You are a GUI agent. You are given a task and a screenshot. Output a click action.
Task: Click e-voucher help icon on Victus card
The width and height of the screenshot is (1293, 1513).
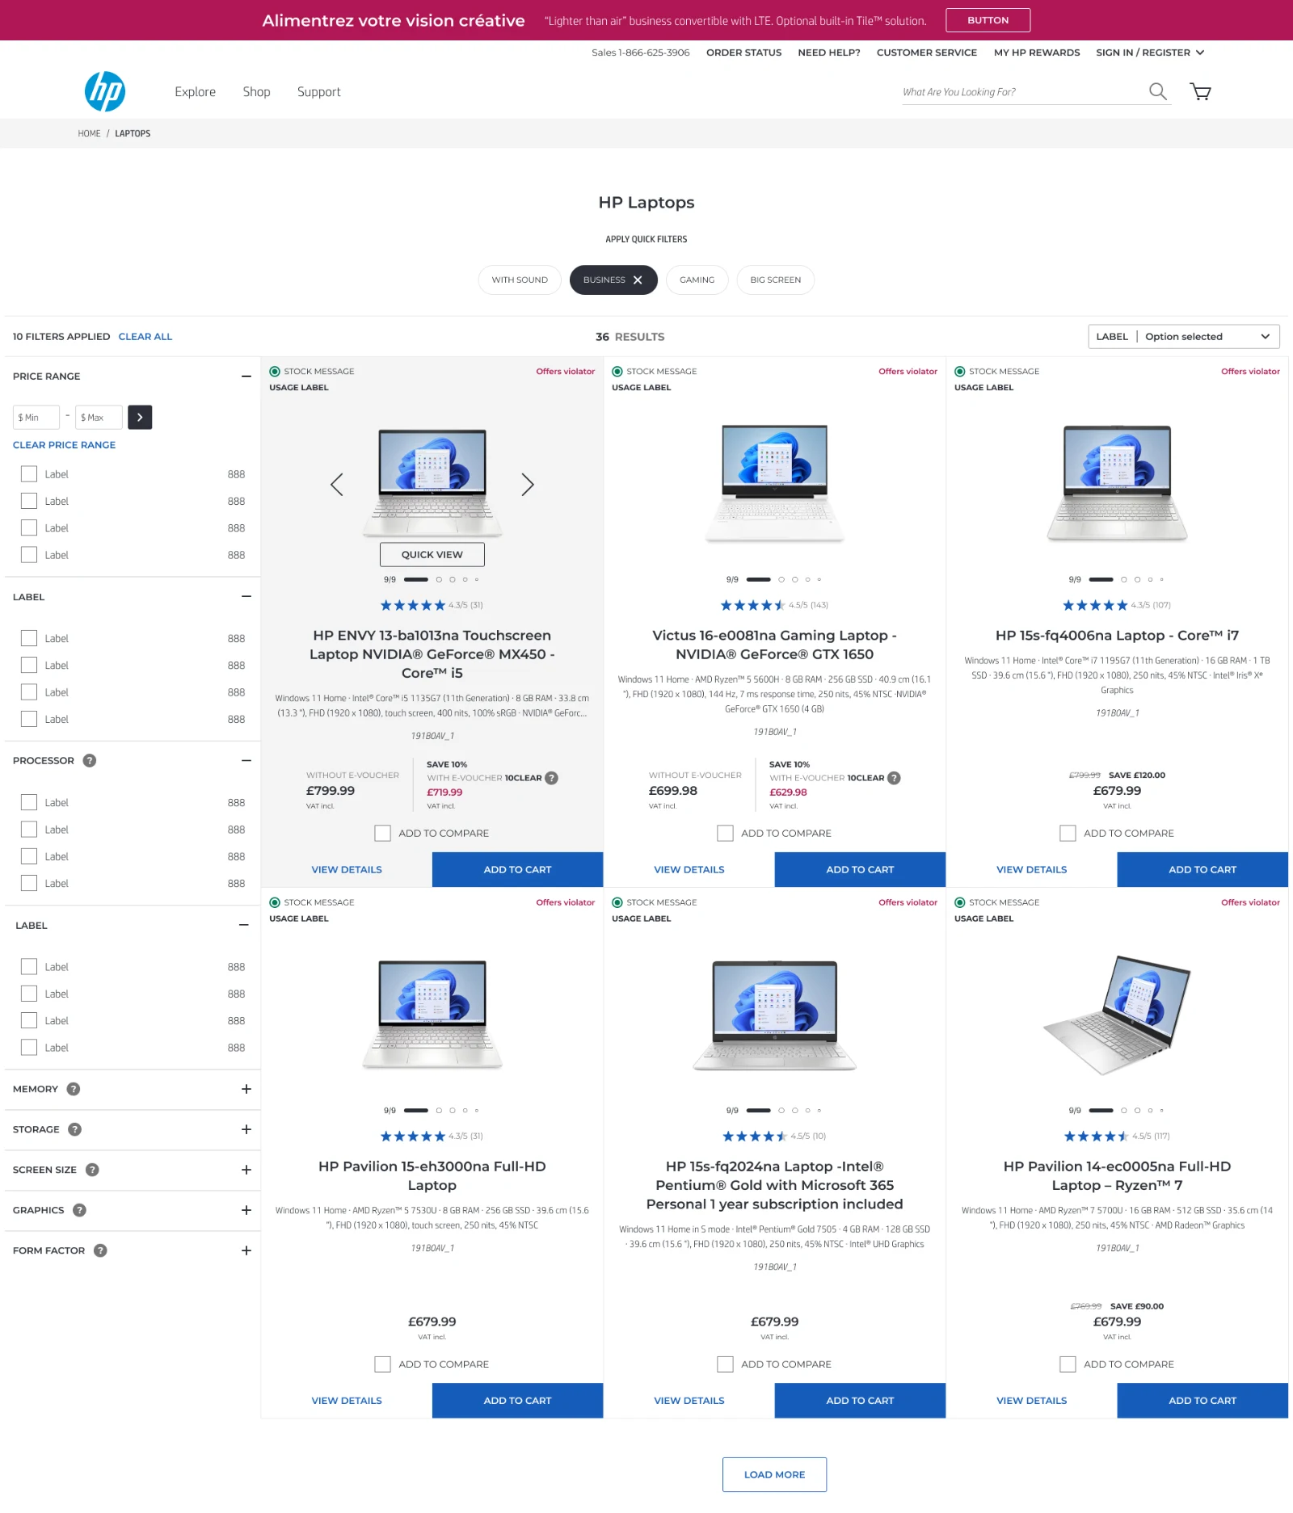pos(894,778)
